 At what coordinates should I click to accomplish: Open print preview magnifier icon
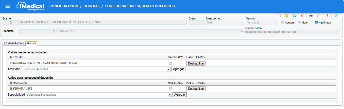(318, 15)
